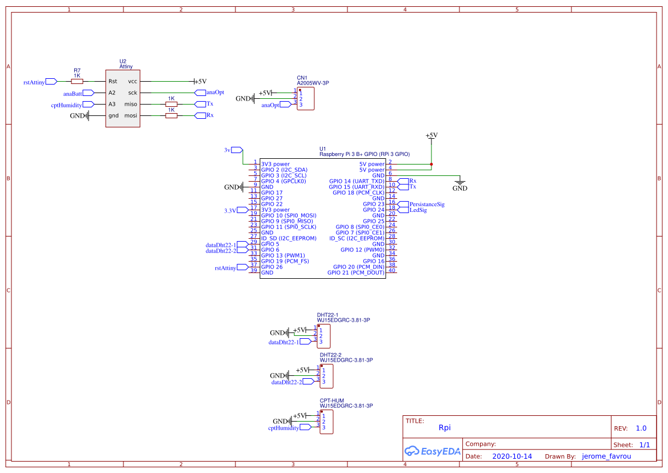Click the jerome_favrou Drawn By link
668x473 pixels.
(606, 455)
